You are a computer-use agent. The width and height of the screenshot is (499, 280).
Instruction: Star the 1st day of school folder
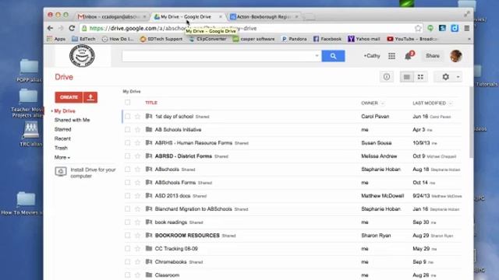coord(137,117)
